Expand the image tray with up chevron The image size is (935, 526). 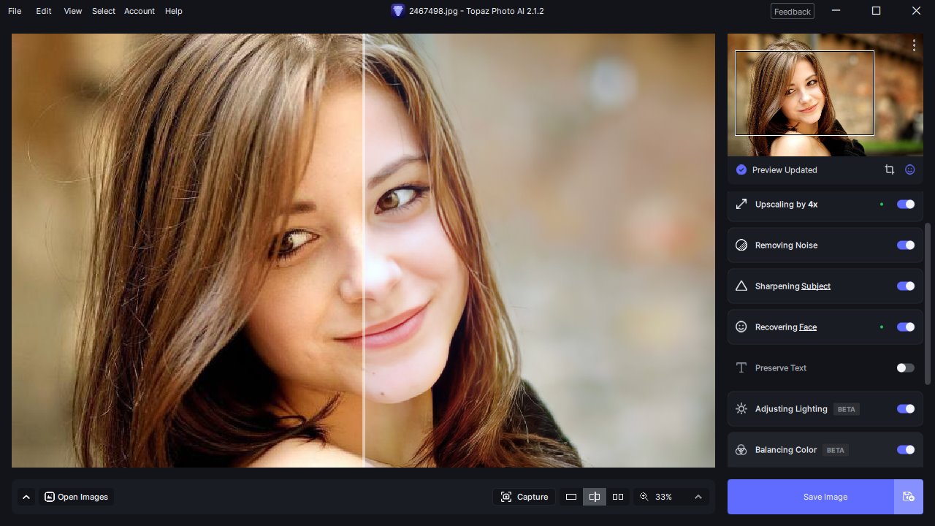point(26,497)
